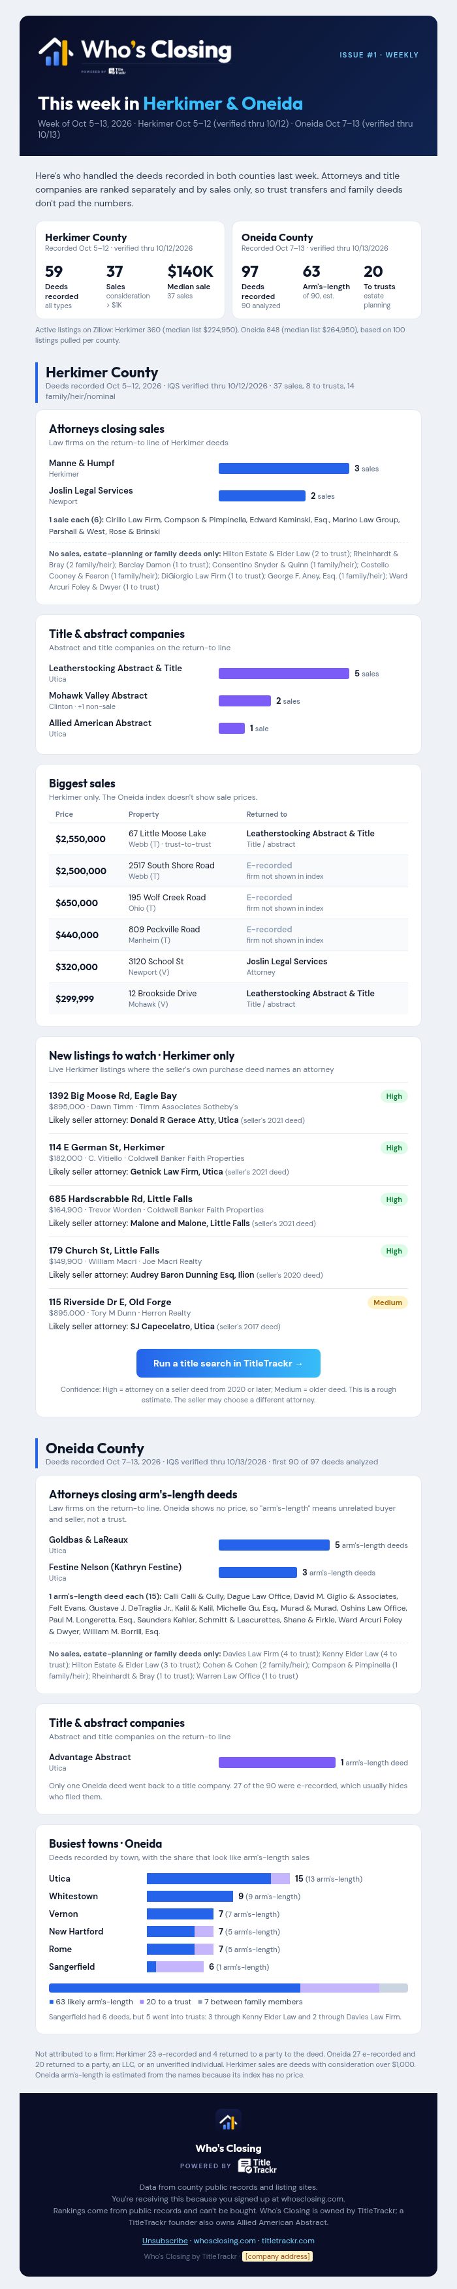The width and height of the screenshot is (457, 2289).
Task: Open the titletrackr.com footer link
Action: [288, 2240]
